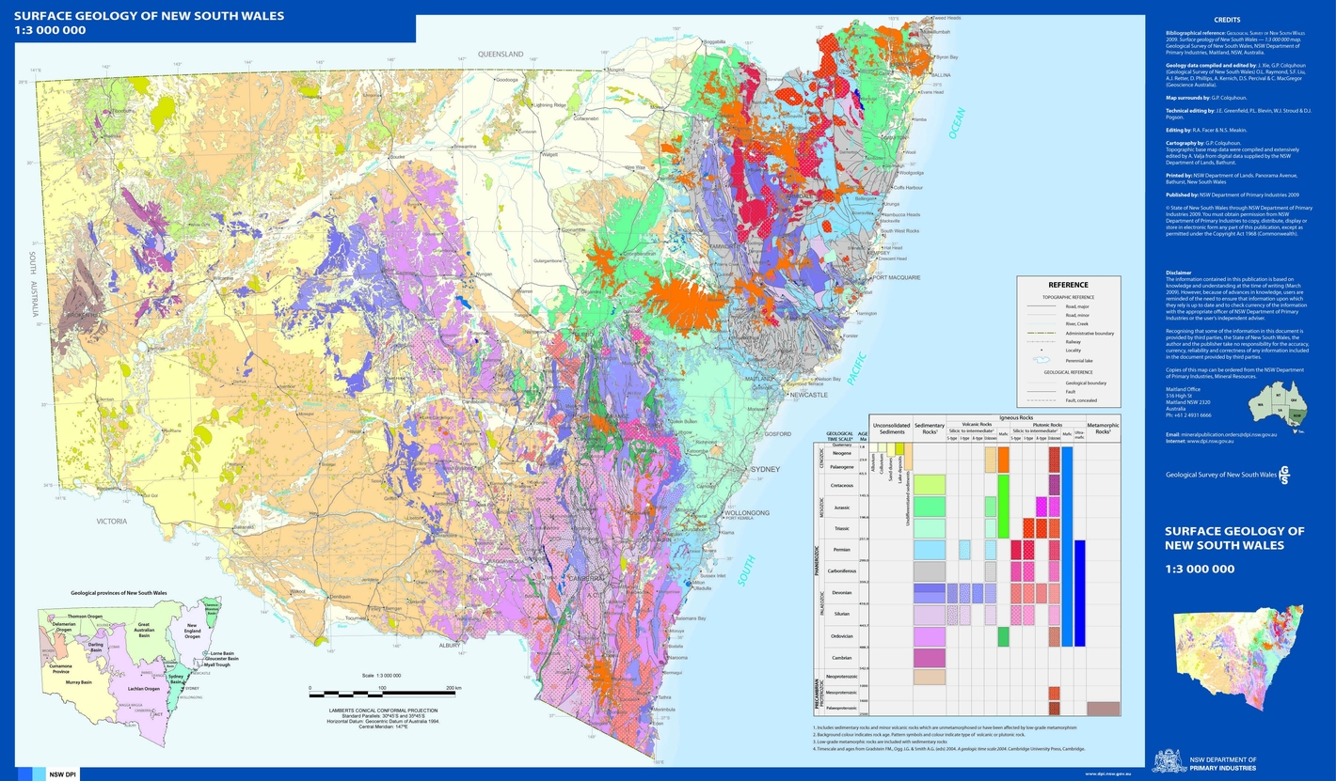
Task: Click the REFERENCE legend heading
Action: [1068, 285]
